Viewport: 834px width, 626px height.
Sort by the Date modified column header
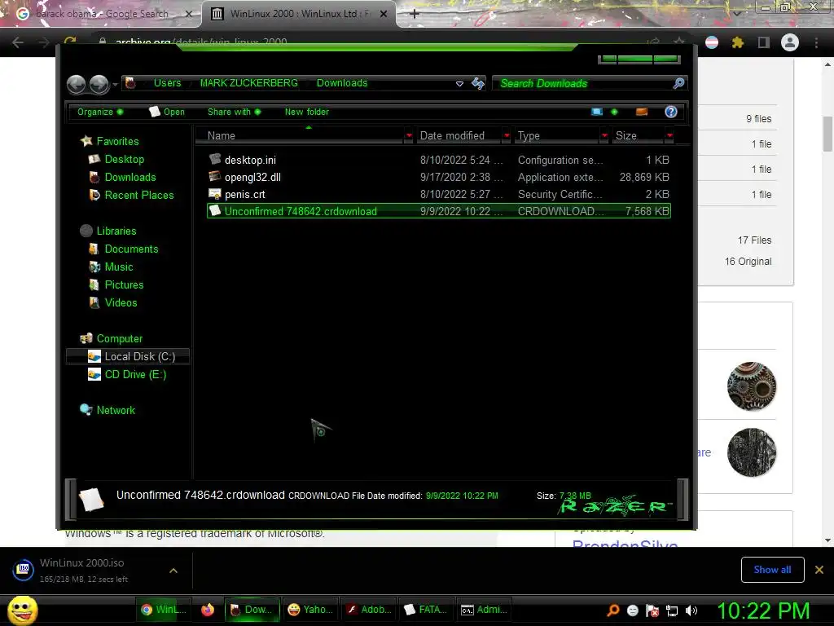point(459,136)
